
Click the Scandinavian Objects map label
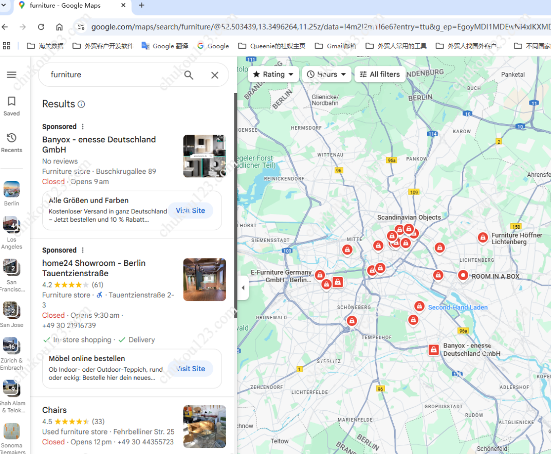point(409,217)
